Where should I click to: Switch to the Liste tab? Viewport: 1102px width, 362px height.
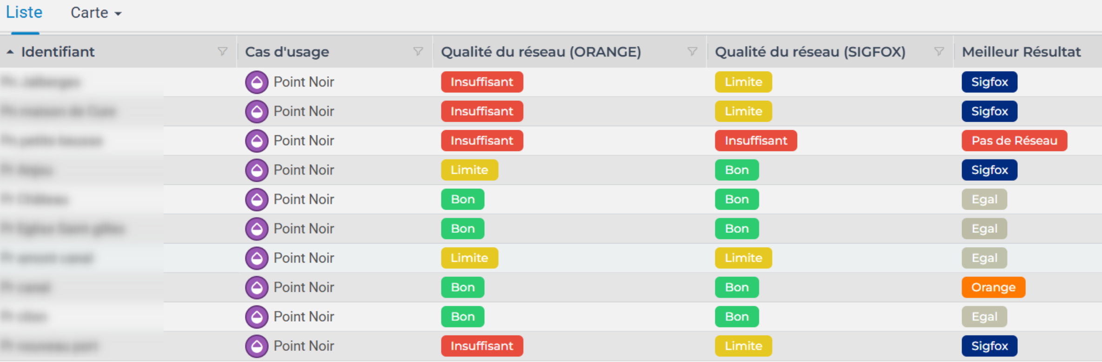pos(24,13)
